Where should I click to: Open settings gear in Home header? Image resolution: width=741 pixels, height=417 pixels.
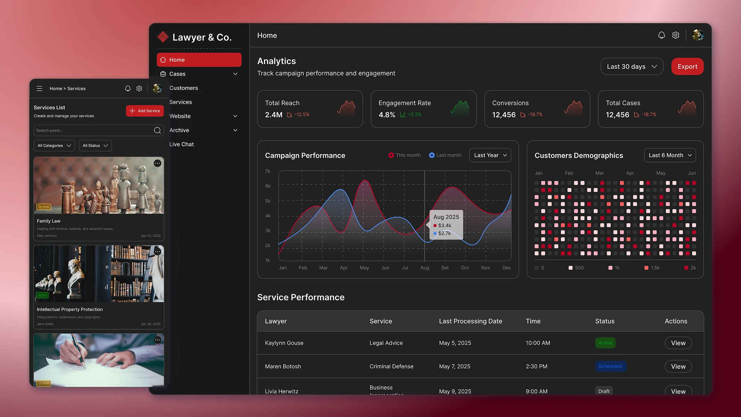676,35
